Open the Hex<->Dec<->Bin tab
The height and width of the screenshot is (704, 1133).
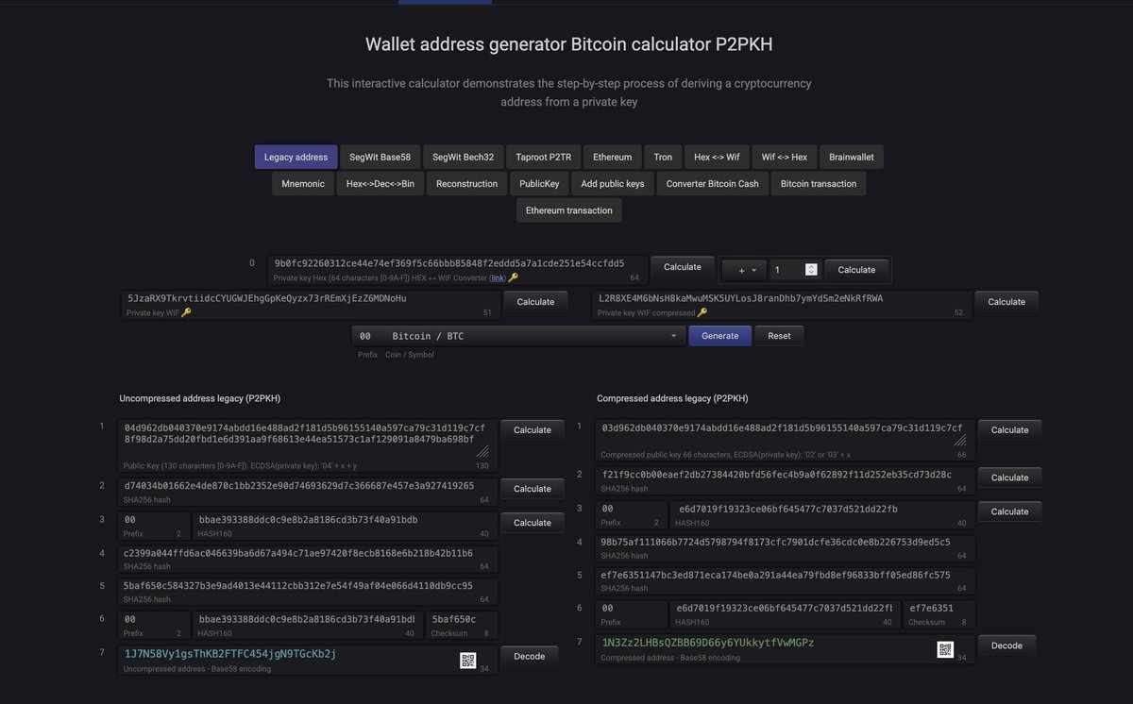point(380,184)
